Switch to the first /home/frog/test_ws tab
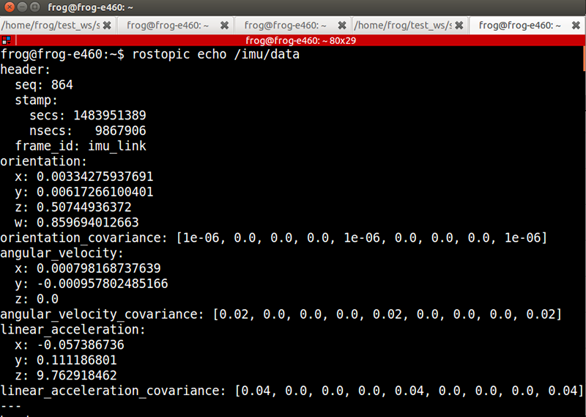This screenshot has height=417, width=586. pyautogui.click(x=50, y=25)
